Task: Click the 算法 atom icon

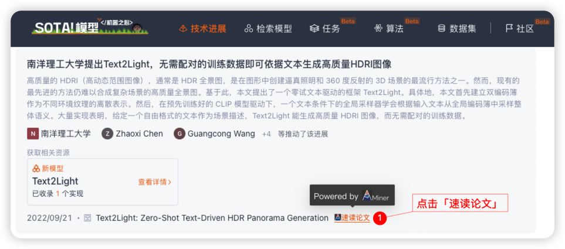Action: pyautogui.click(x=378, y=29)
